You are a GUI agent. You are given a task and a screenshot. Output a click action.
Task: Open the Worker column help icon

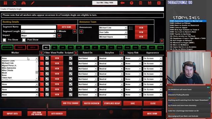[41, 53]
